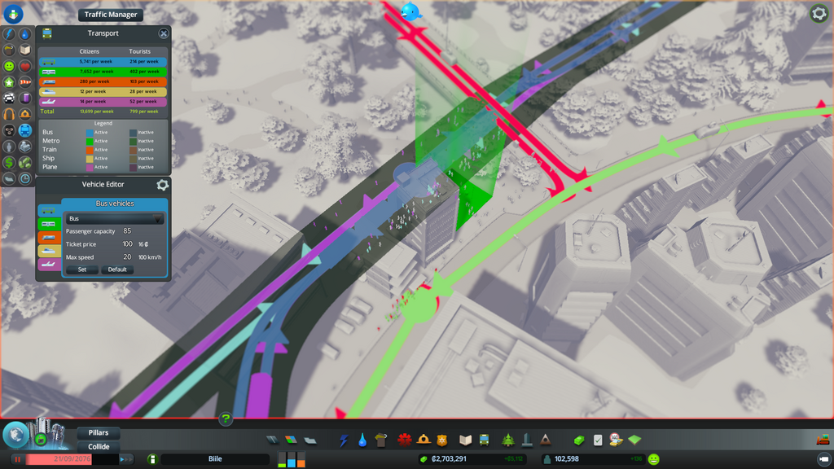This screenshot has height=469, width=834.
Task: Toggle the Pillars option
Action: (x=99, y=433)
